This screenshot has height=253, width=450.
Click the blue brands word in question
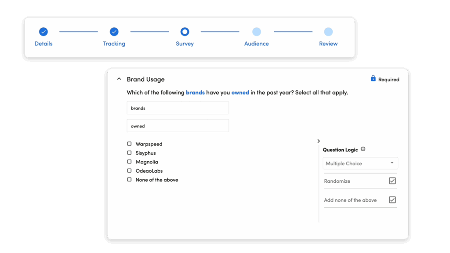195,92
